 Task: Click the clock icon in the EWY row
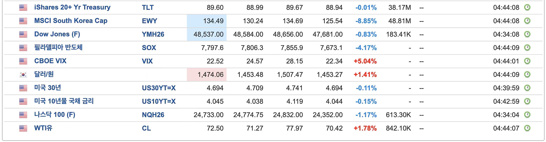(x=527, y=21)
